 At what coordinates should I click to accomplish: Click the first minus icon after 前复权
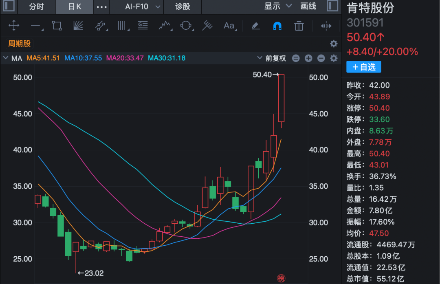tap(296, 58)
